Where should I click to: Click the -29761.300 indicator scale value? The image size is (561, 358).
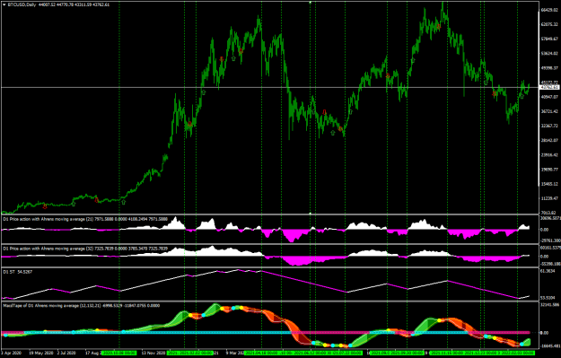click(x=550, y=240)
